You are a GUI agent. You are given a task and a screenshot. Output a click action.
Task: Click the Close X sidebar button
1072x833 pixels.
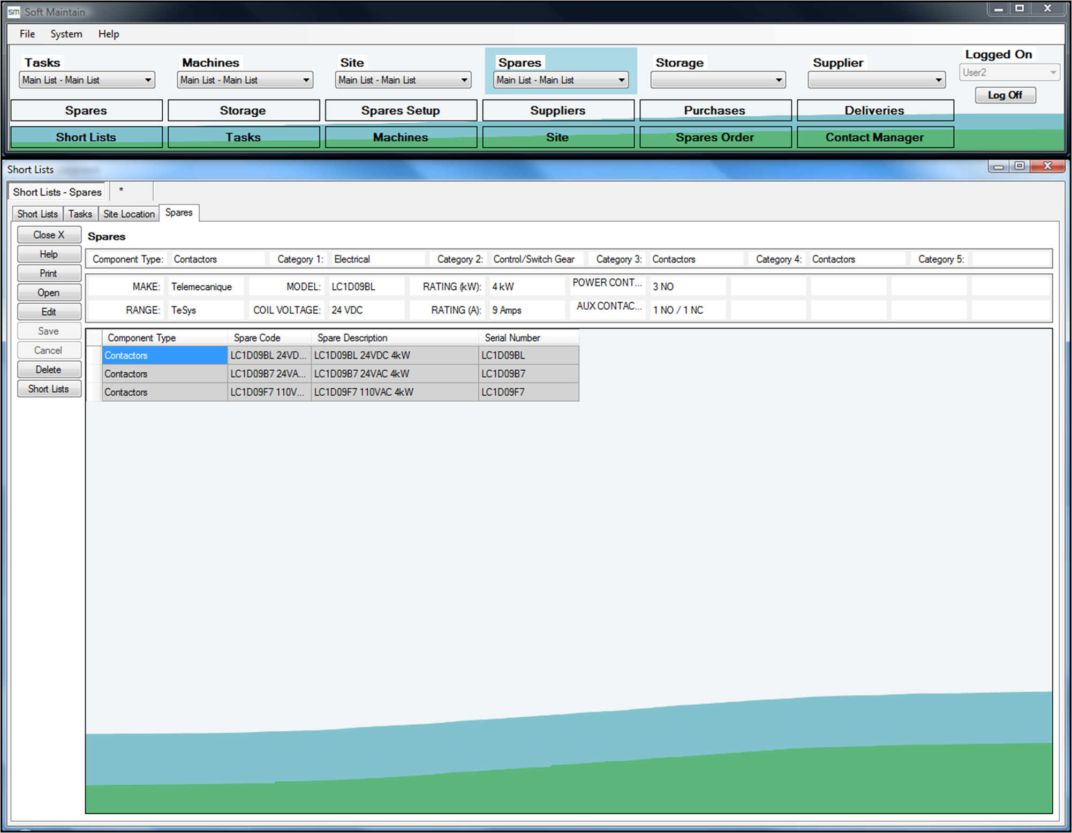point(49,235)
